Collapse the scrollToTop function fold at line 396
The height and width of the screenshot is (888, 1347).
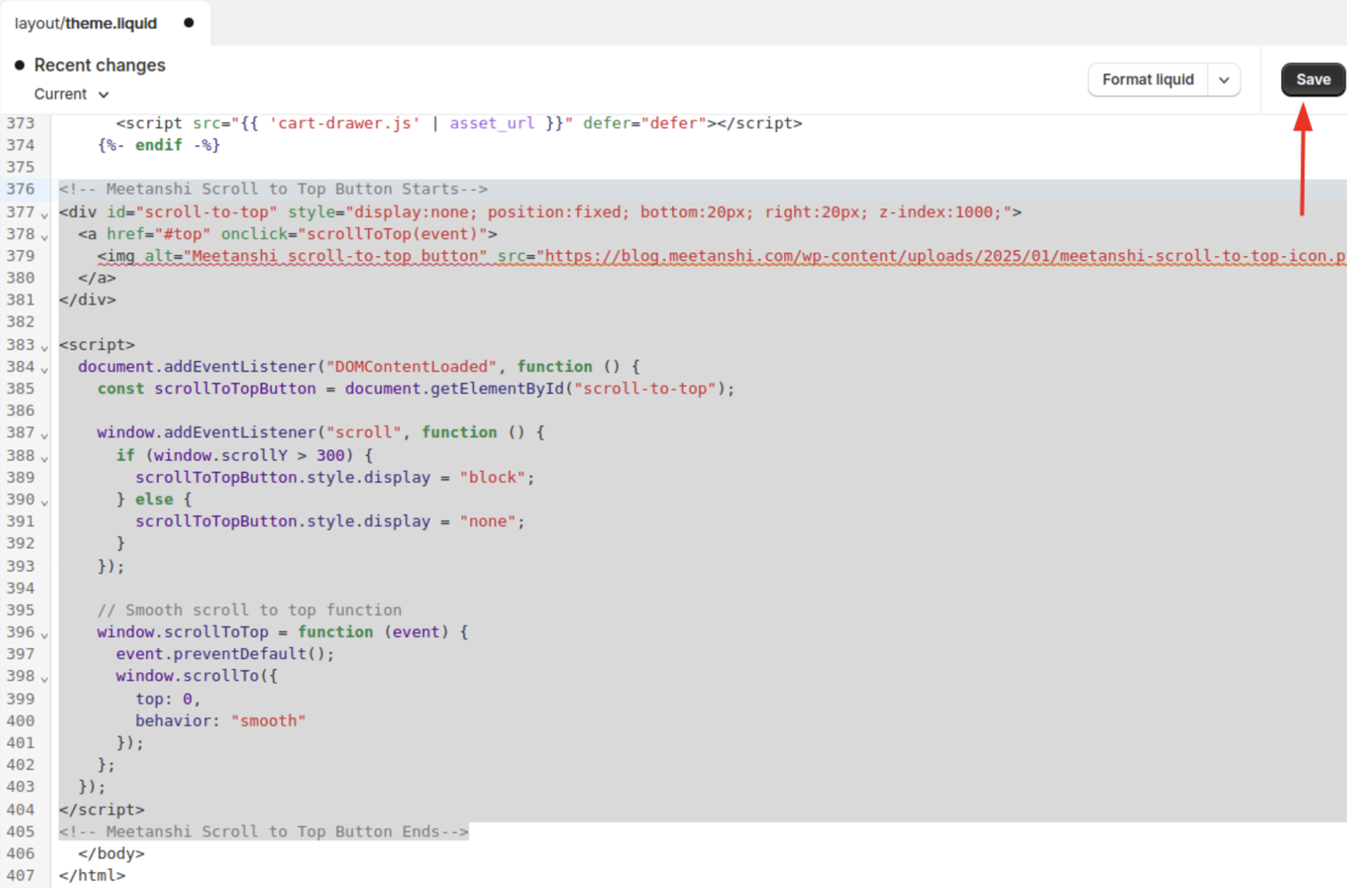click(x=45, y=635)
